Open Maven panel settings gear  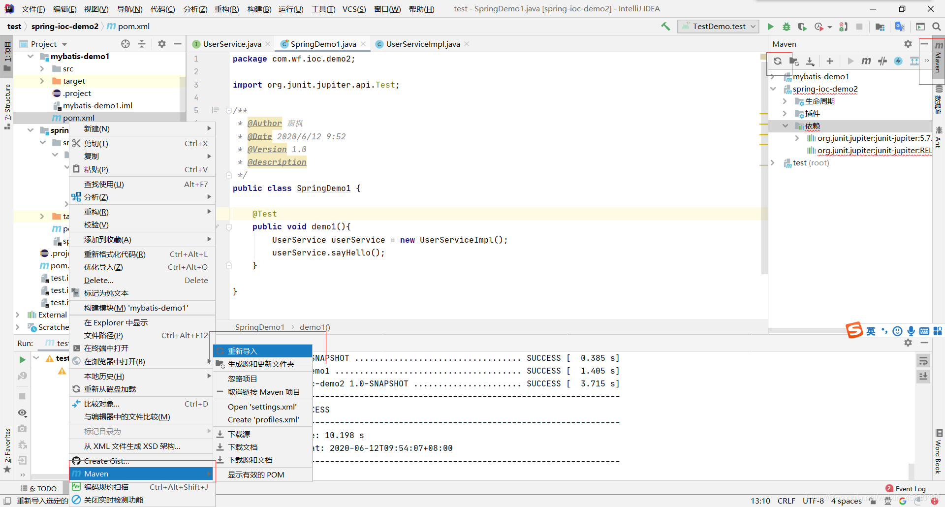[908, 44]
